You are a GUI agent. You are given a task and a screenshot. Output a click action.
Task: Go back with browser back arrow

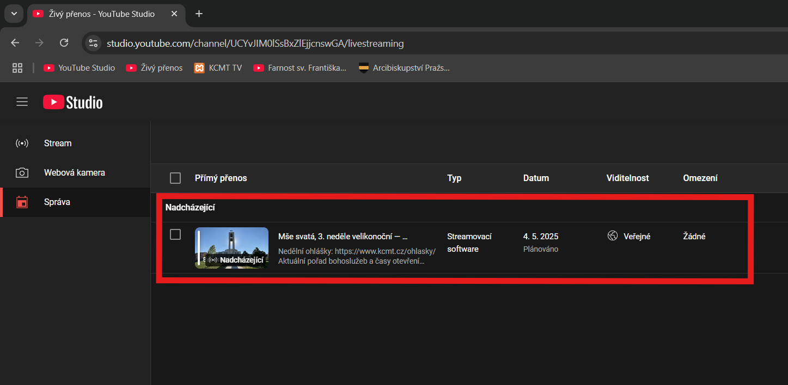[15, 43]
